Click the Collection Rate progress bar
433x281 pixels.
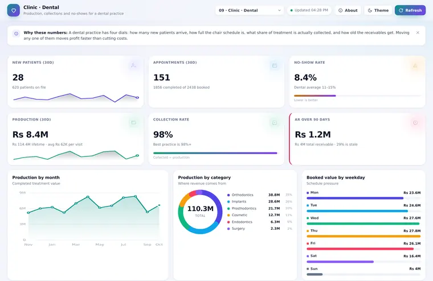tap(215, 153)
